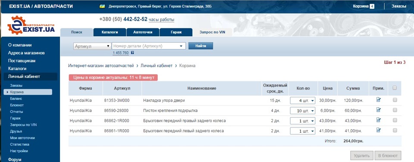Open Запросы по VIN in sidebar submenu
The width and height of the screenshot is (414, 162).
[x=23, y=125]
